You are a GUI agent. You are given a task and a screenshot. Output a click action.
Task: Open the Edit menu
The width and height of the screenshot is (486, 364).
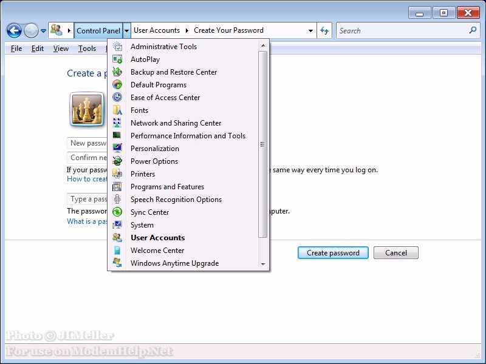tap(38, 49)
